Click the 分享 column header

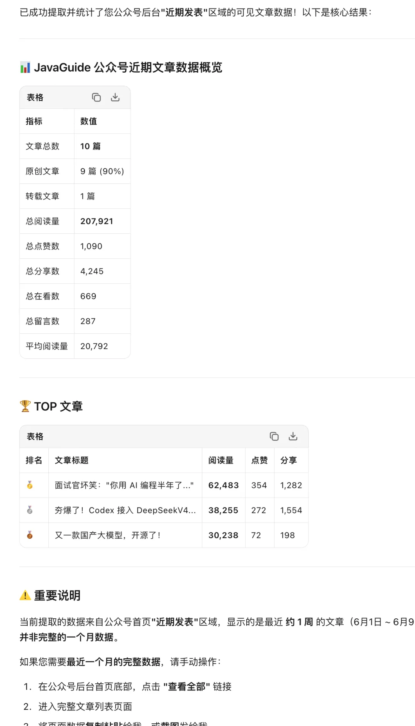pyautogui.click(x=289, y=460)
